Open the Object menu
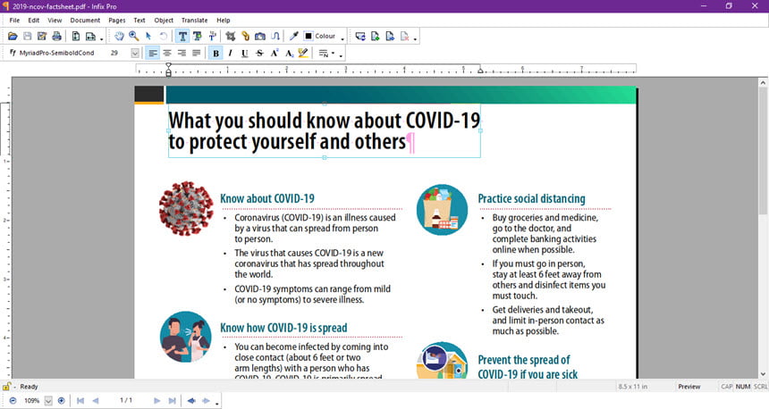This screenshot has height=409, width=769. [x=164, y=20]
